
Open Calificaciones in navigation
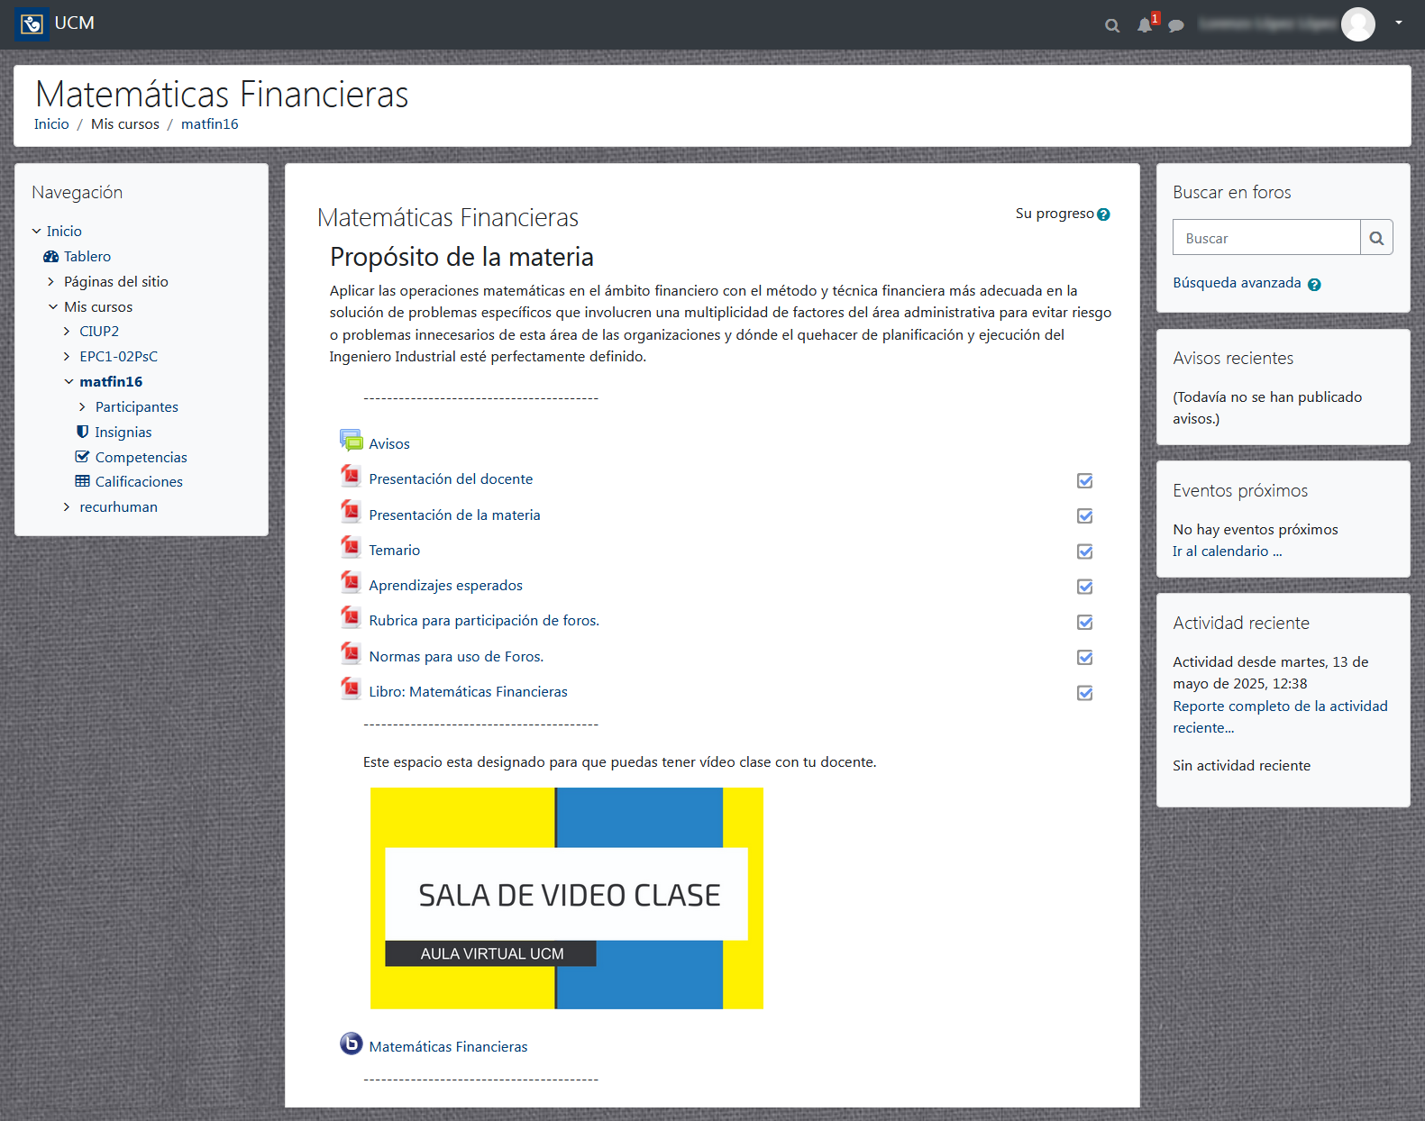pyautogui.click(x=139, y=482)
